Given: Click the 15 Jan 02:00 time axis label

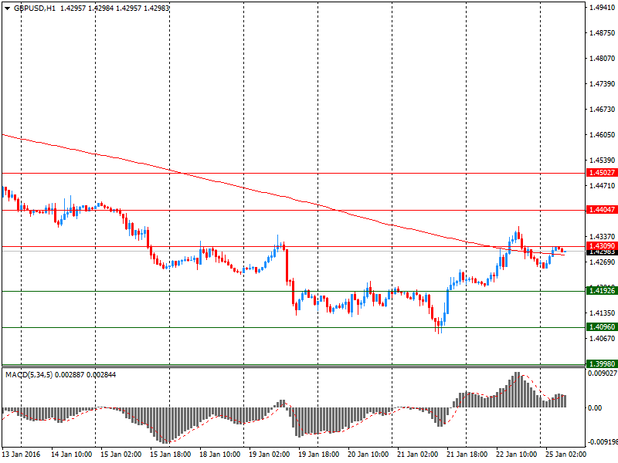Looking at the screenshot, I should click(x=121, y=455).
